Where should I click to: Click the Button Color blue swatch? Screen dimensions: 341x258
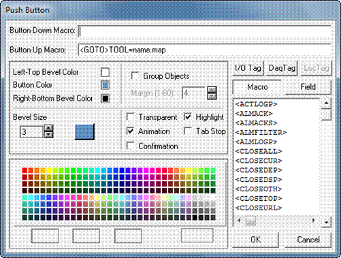105,85
